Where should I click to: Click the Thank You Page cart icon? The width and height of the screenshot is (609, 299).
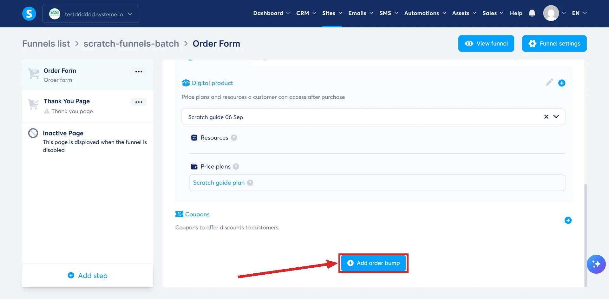[x=34, y=104]
